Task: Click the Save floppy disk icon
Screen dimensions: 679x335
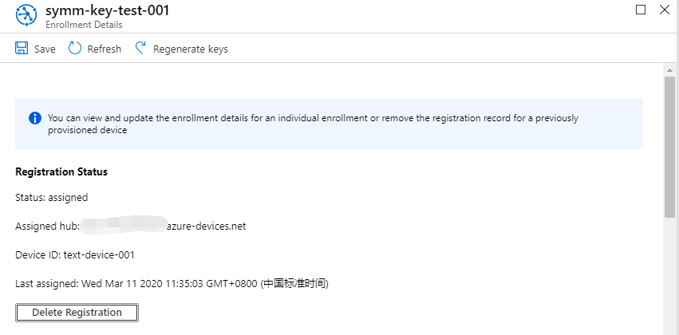Action: tap(22, 48)
